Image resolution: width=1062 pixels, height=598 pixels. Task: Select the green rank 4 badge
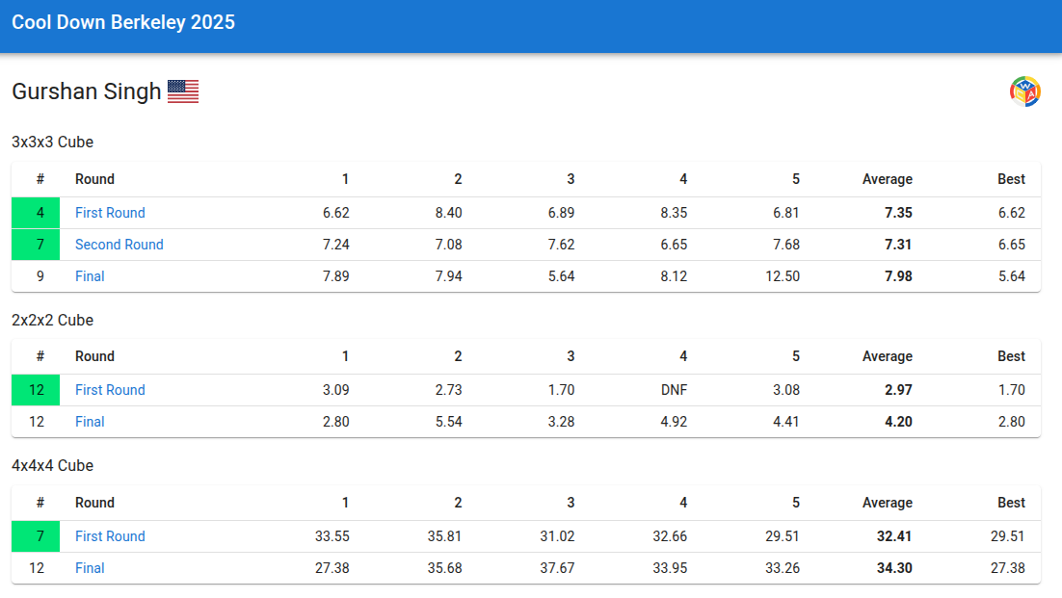pyautogui.click(x=36, y=213)
